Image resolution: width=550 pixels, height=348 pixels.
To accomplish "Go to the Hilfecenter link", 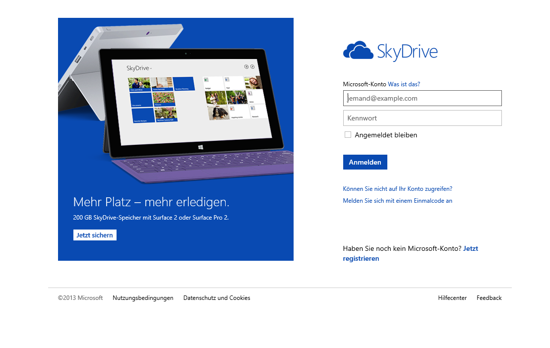I will click(x=452, y=298).
